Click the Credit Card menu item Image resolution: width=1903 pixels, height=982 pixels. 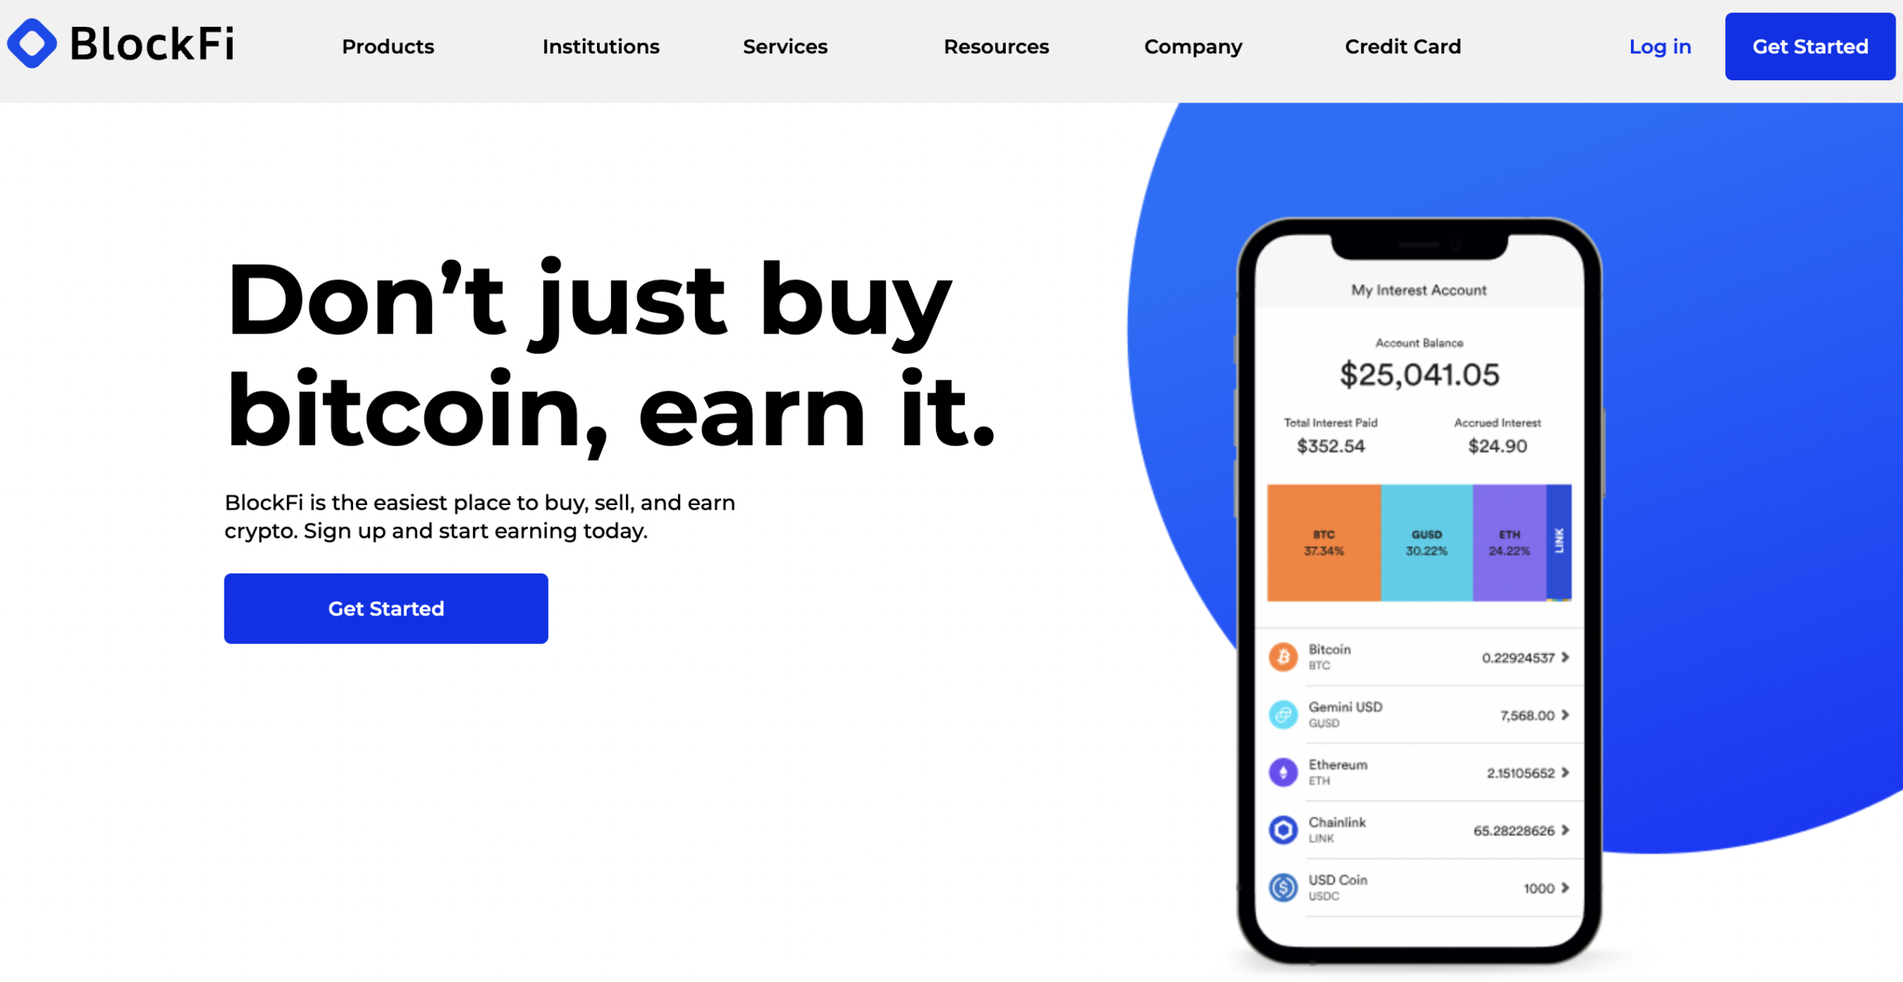[1403, 46]
